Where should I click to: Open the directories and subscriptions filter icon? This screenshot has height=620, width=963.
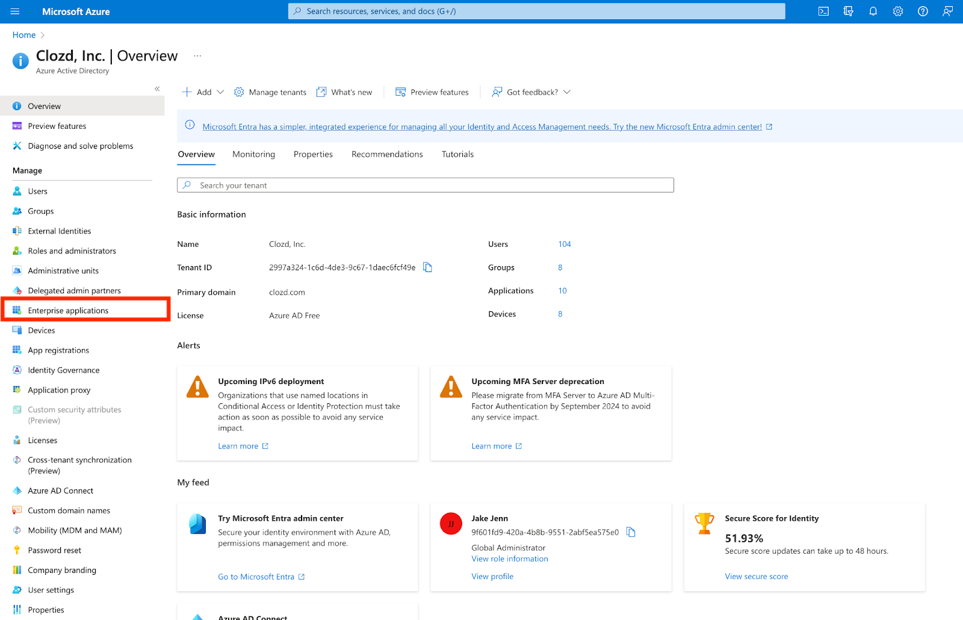coord(848,11)
